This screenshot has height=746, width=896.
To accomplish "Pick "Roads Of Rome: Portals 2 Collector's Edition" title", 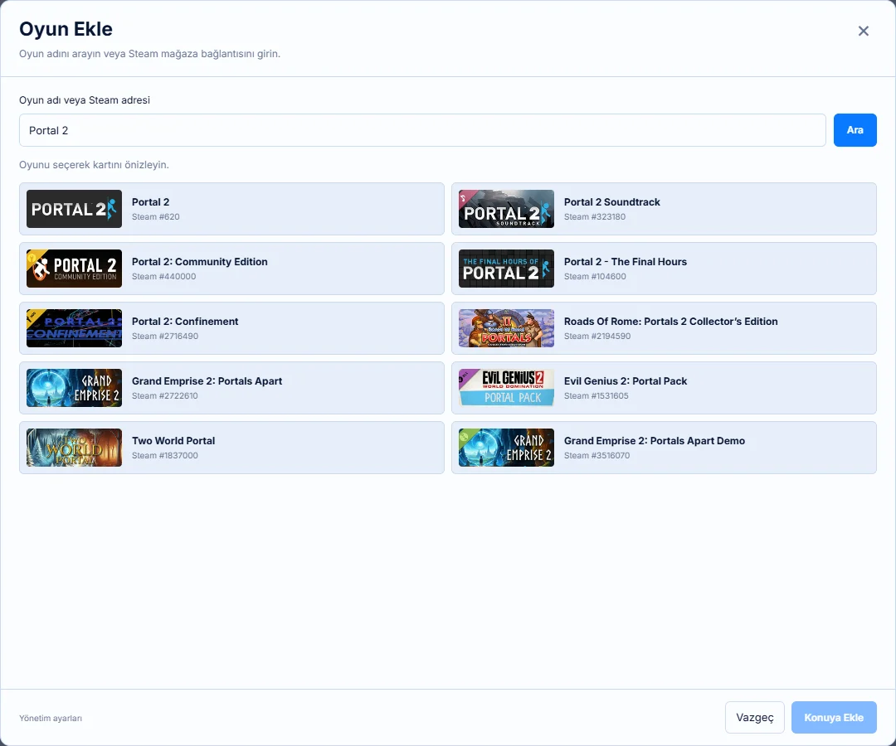I will tap(671, 322).
